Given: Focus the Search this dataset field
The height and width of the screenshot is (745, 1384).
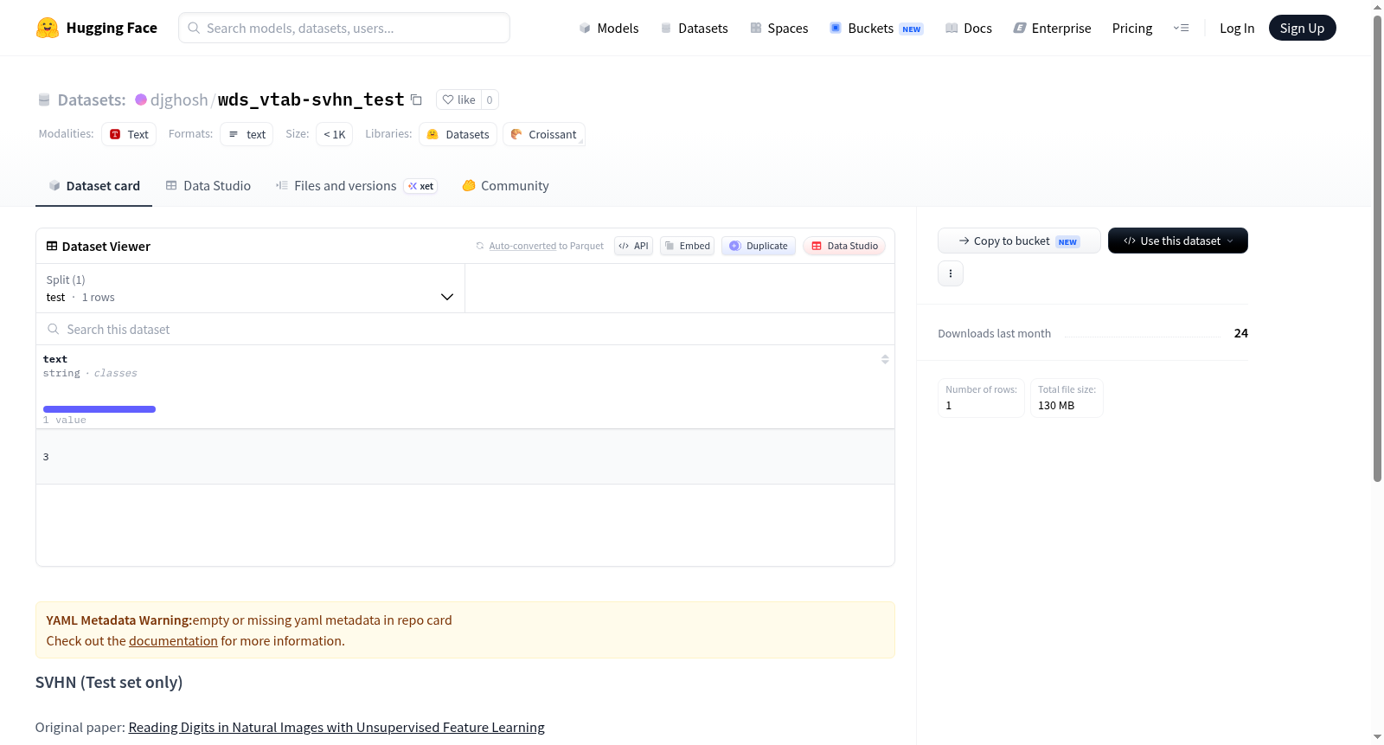Looking at the screenshot, I should (465, 329).
